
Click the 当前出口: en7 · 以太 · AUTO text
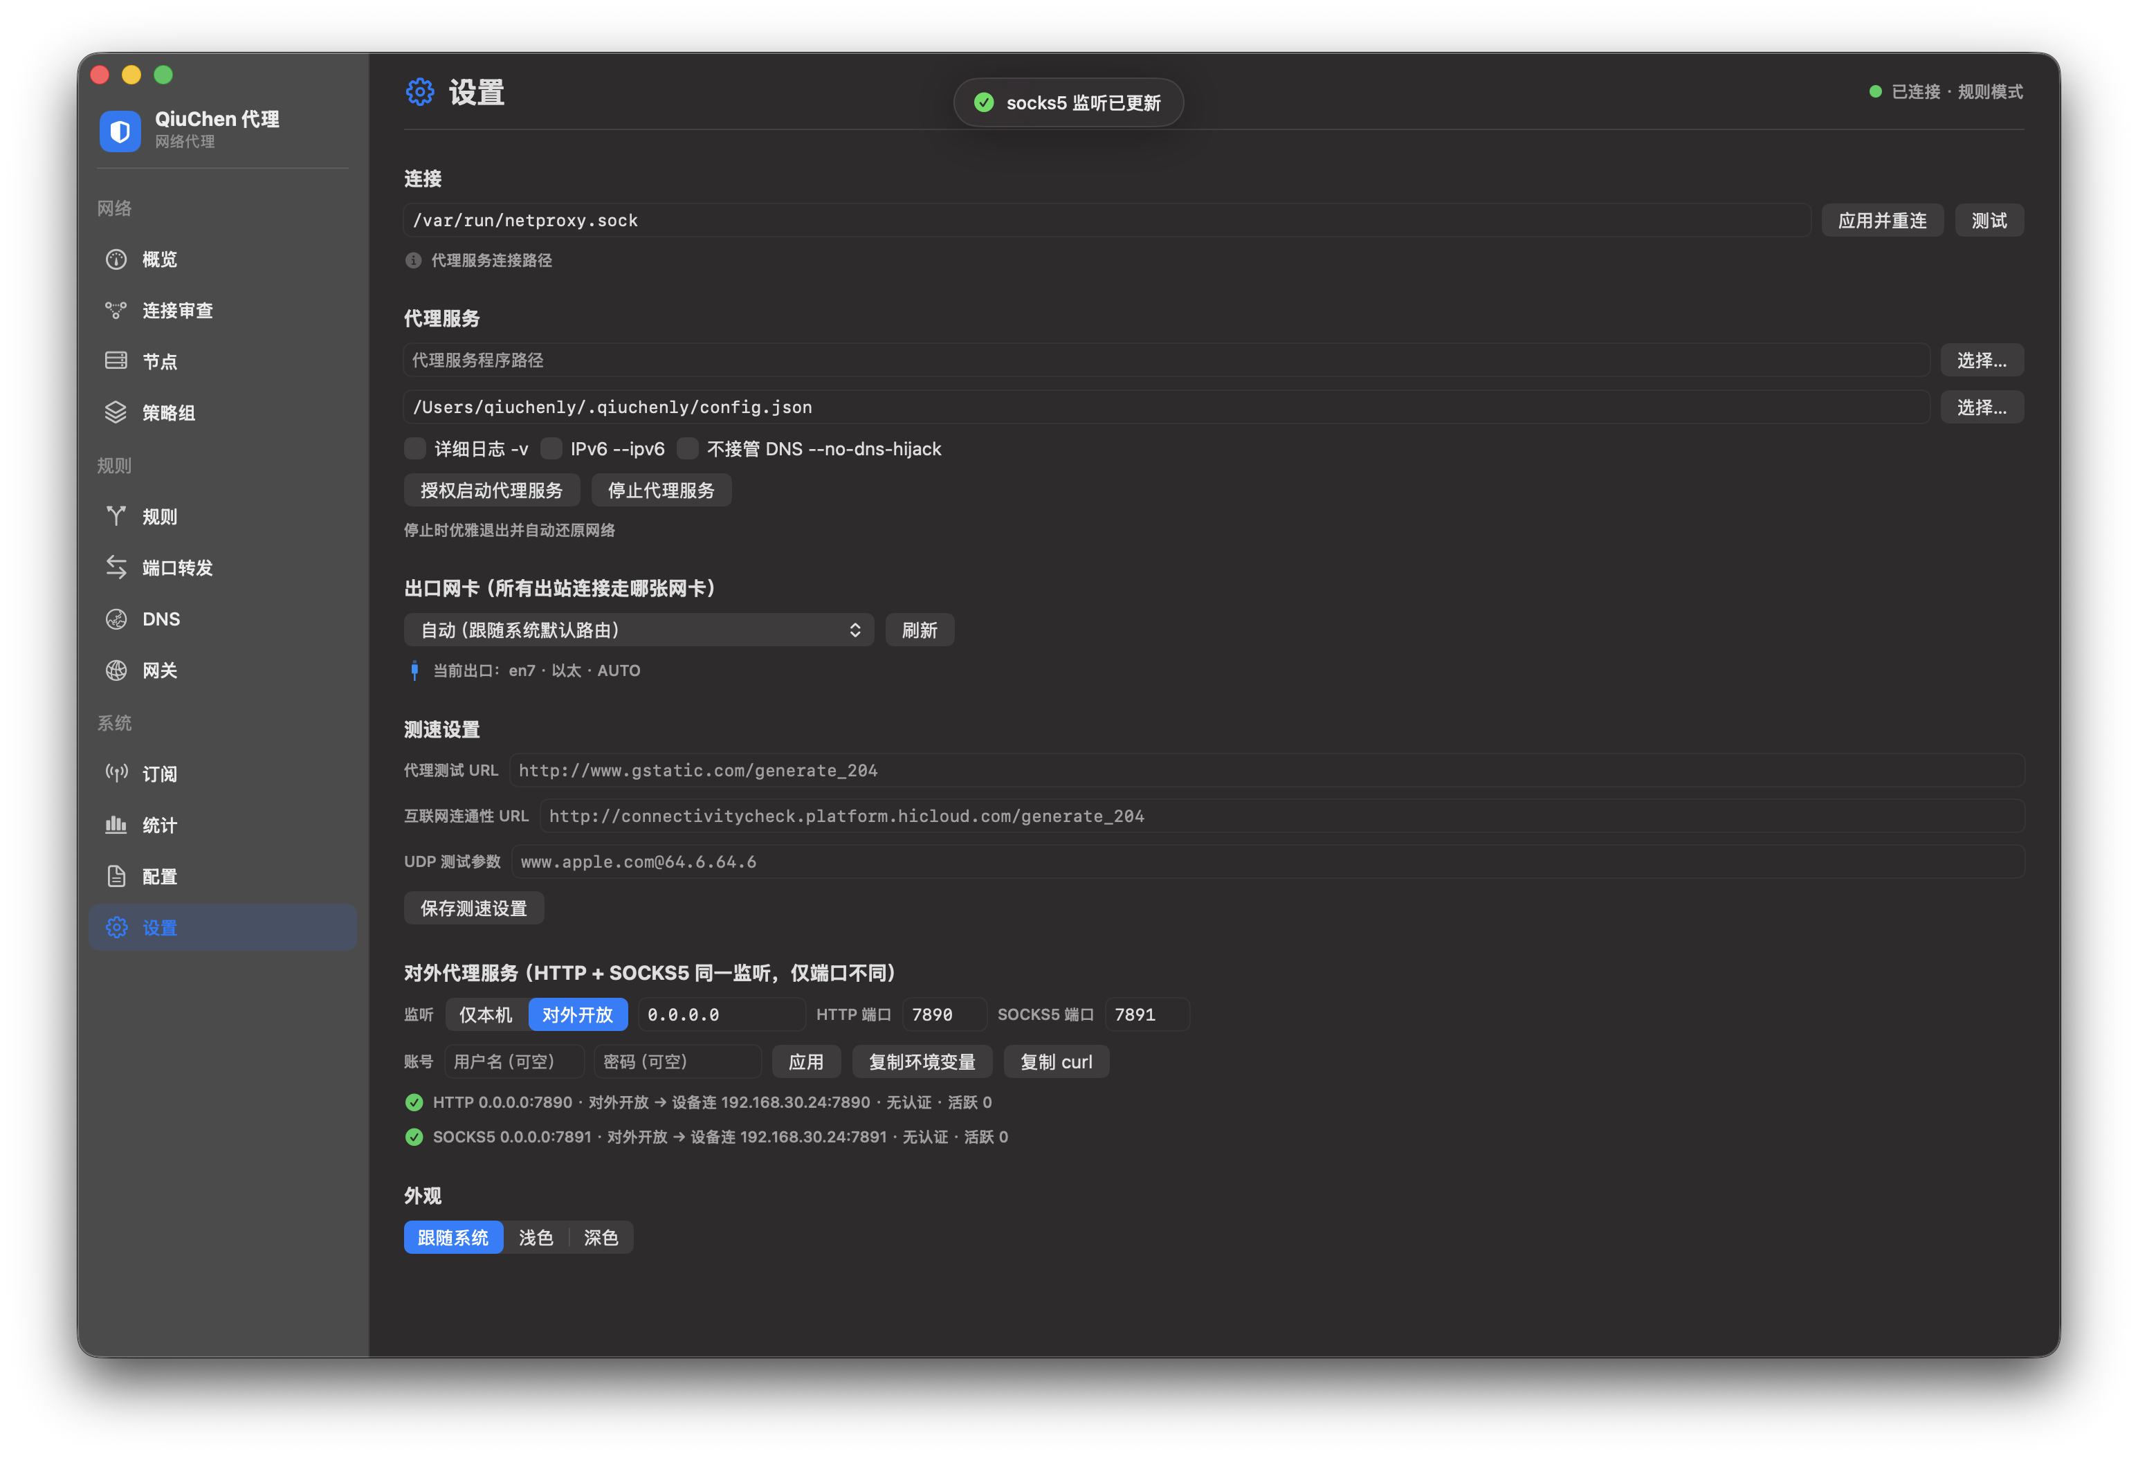point(536,670)
